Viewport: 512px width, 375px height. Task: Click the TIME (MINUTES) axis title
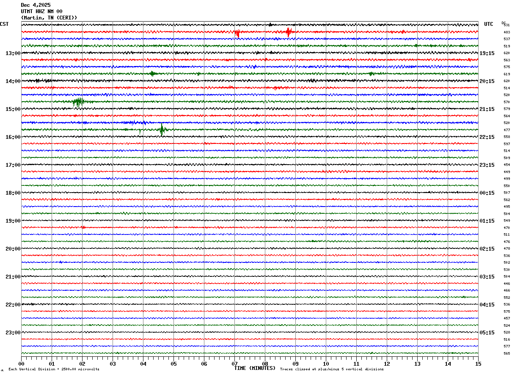tap(255, 368)
